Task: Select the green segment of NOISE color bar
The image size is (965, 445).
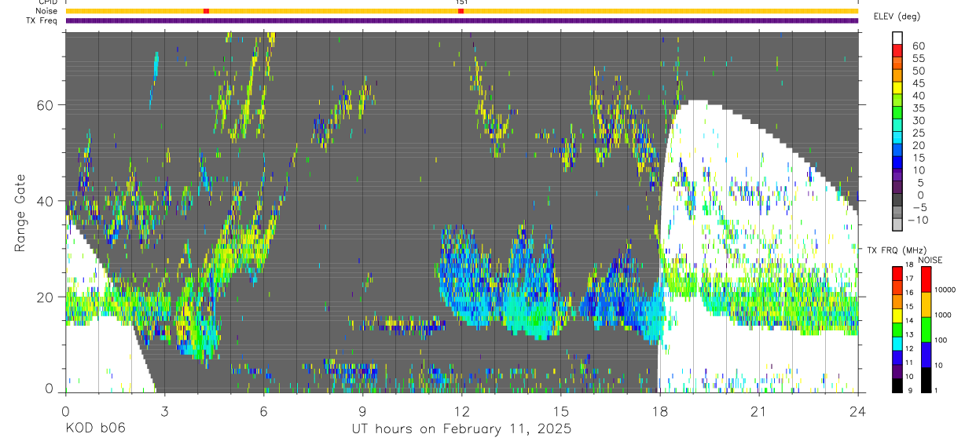Action: 926,329
